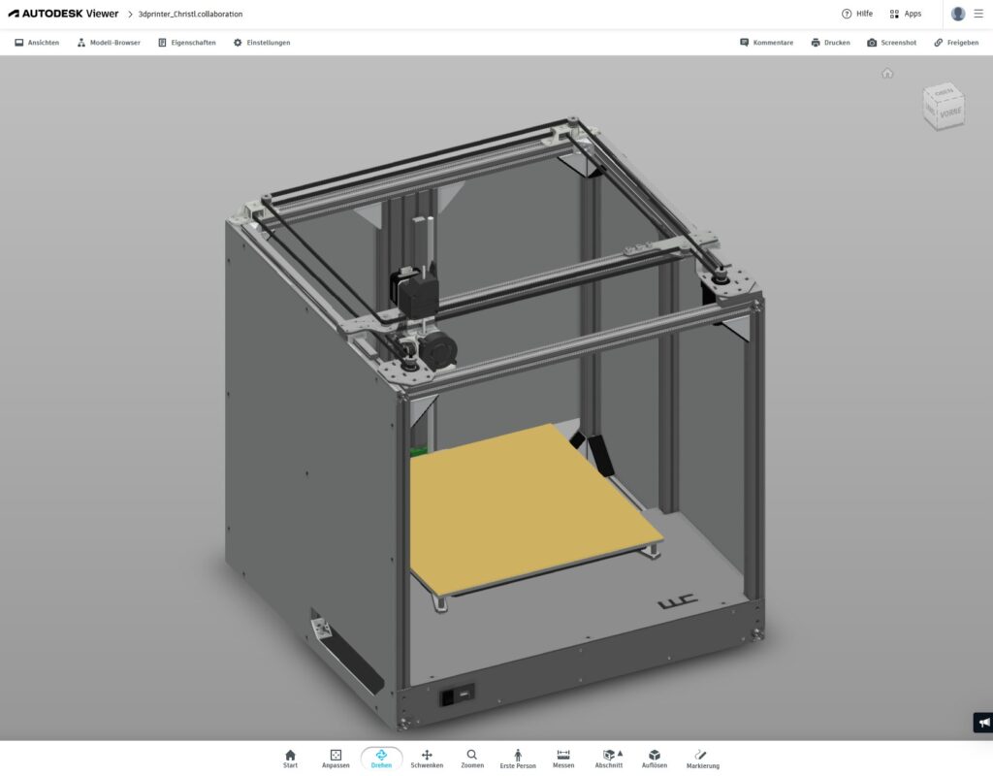Show the Eigenschaften properties panel
993x776 pixels.
click(187, 43)
